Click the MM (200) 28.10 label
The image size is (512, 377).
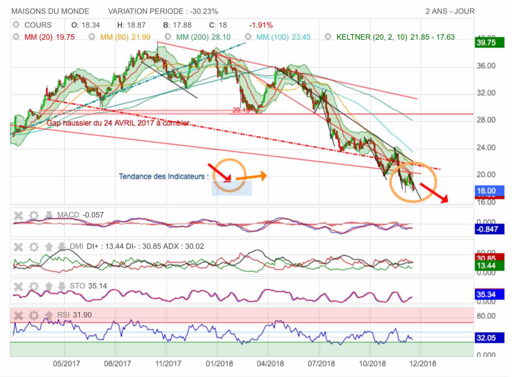pyautogui.click(x=203, y=37)
